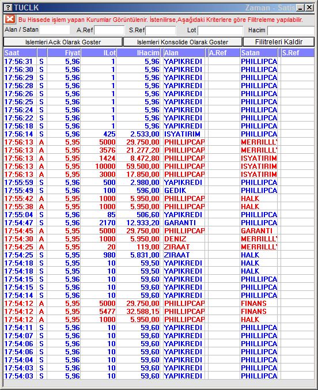The width and height of the screenshot is (318, 390).
Task: Click lot value 980
Action: pyautogui.click(x=109, y=255)
